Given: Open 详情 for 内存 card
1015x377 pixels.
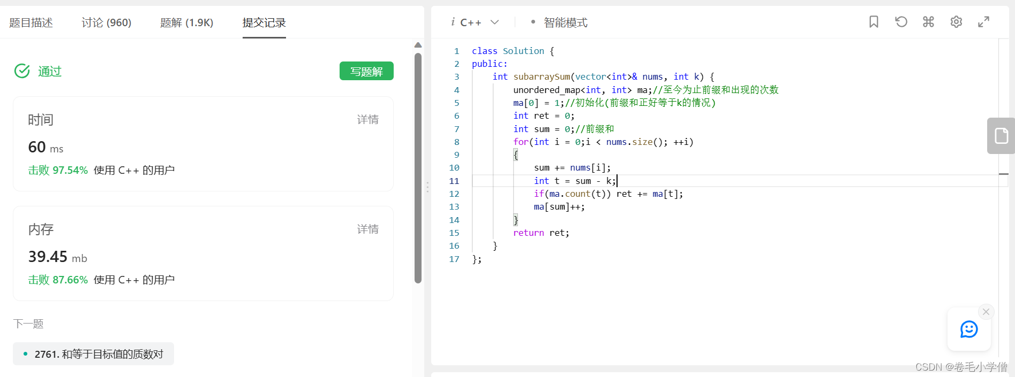Looking at the screenshot, I should tap(368, 229).
